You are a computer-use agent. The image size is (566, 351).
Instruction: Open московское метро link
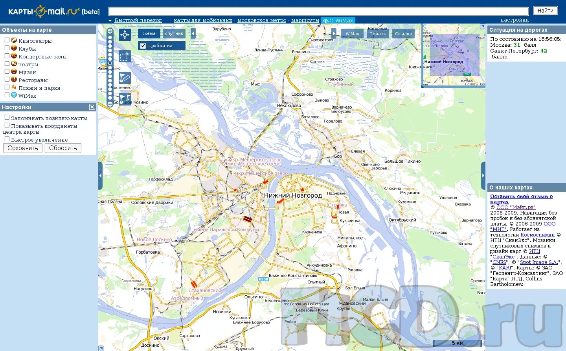click(262, 20)
